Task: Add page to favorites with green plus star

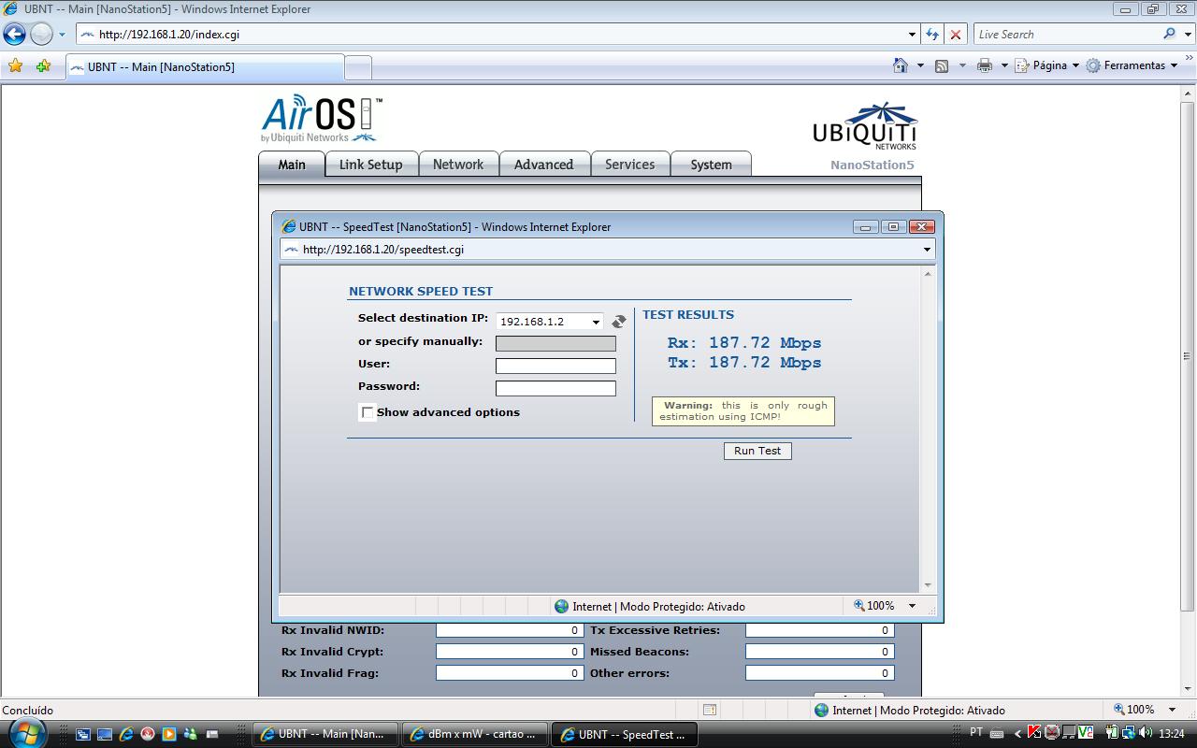Action: coord(43,66)
